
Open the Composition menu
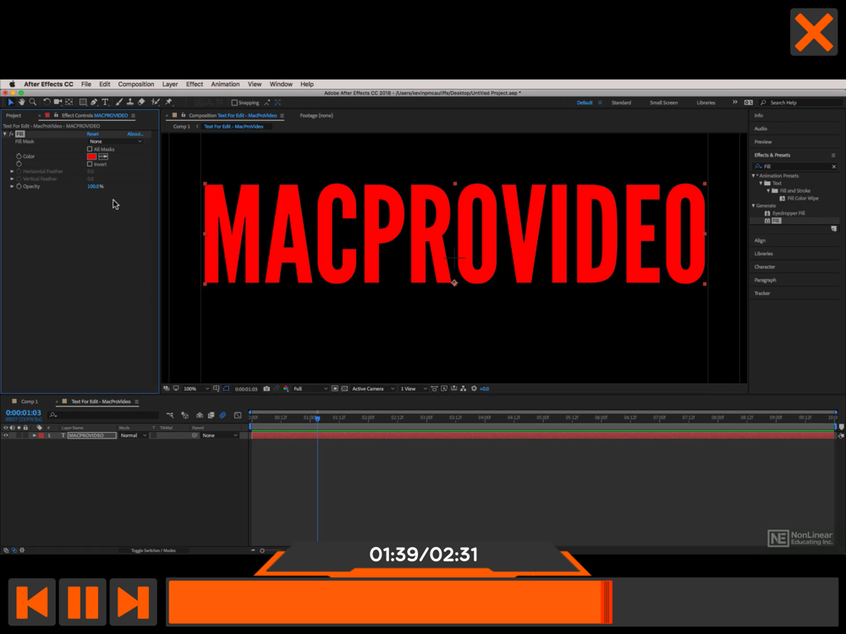pyautogui.click(x=136, y=84)
